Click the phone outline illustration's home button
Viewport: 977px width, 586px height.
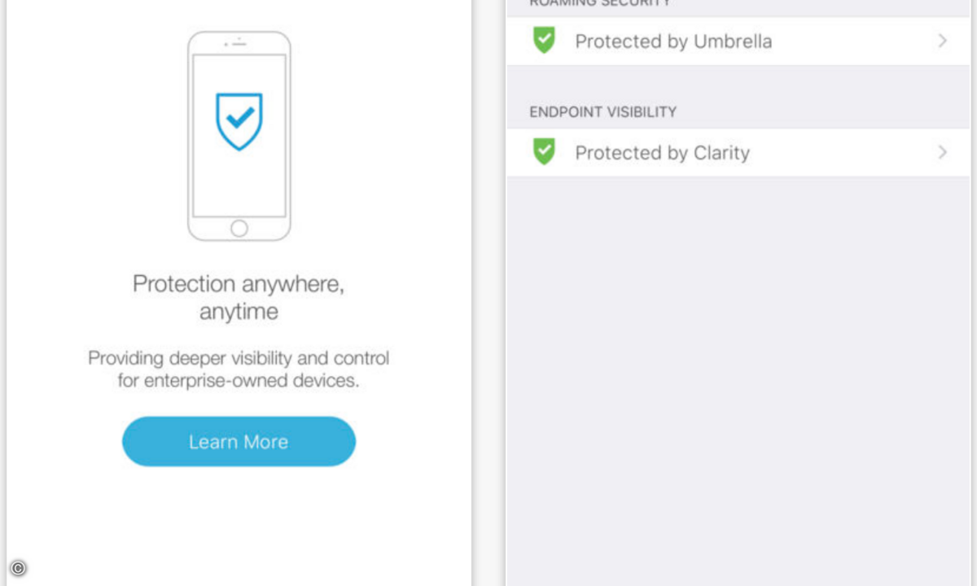point(239,228)
